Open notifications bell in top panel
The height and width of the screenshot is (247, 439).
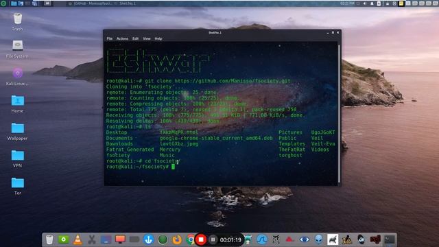[x=372, y=3]
